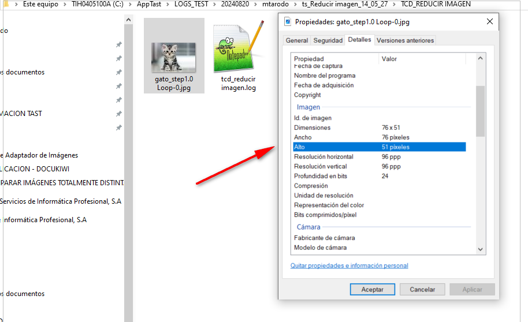528x322 pixels.
Task: Click the scroll up arrow in the details list
Action: (x=480, y=59)
